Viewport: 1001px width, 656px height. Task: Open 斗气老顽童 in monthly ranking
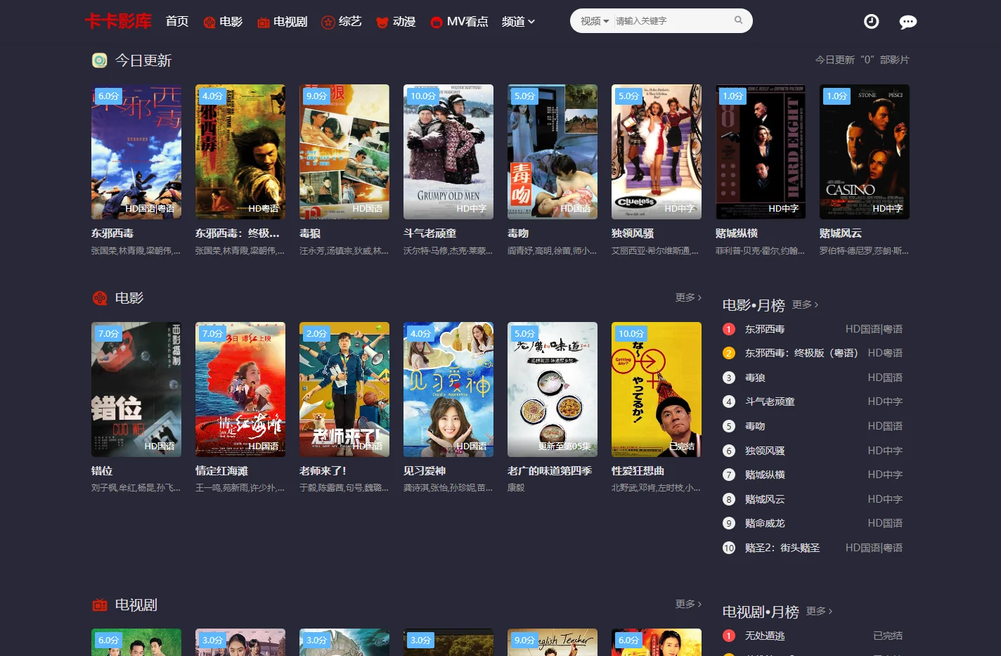770,401
